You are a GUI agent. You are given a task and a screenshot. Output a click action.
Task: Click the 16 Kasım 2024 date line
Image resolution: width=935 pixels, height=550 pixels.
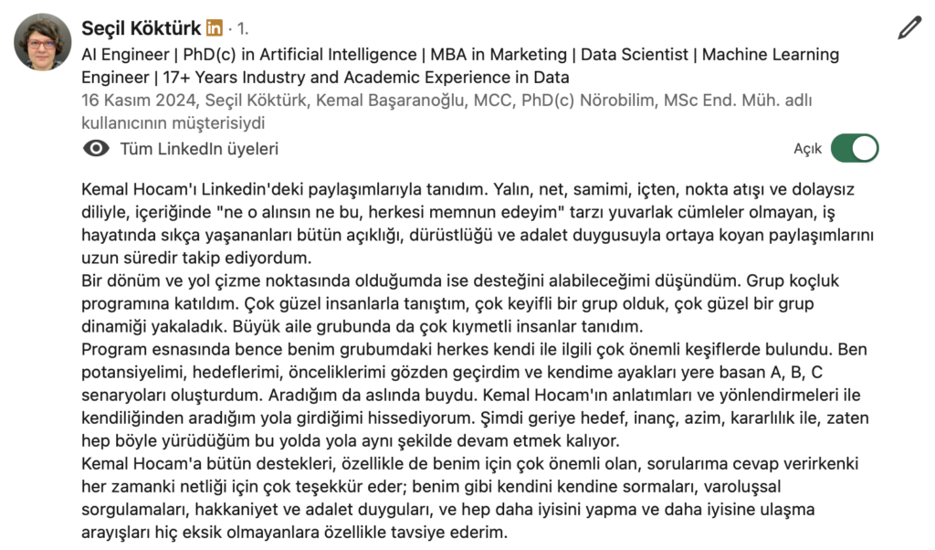point(446,100)
